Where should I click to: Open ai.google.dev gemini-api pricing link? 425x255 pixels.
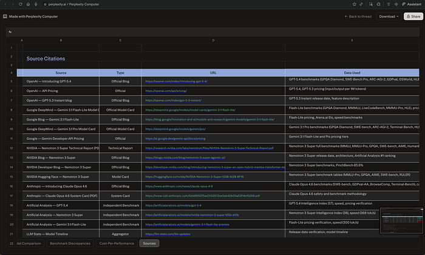pos(175,139)
